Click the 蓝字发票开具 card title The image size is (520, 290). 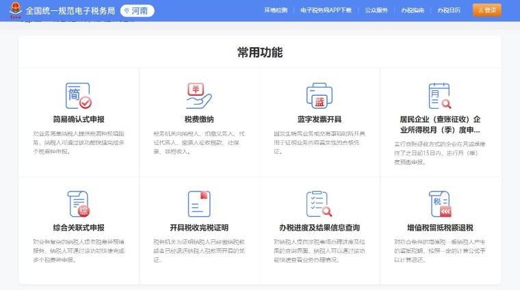click(319, 119)
